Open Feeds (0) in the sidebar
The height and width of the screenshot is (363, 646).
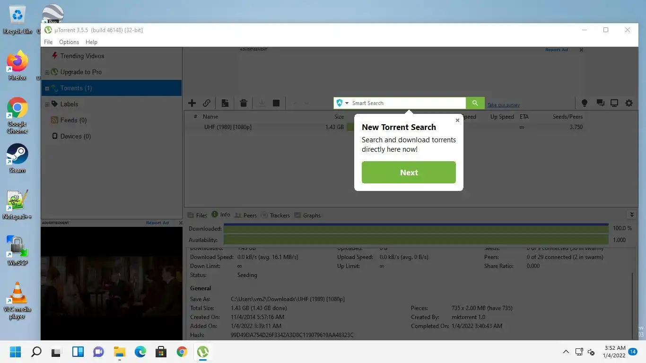[73, 120]
